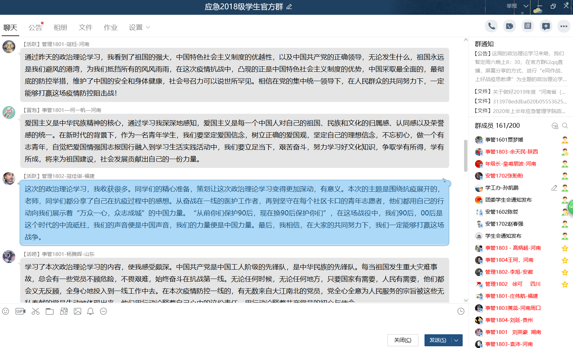The width and height of the screenshot is (573, 348).
Task: Click the send image icon
Action: [x=78, y=311]
